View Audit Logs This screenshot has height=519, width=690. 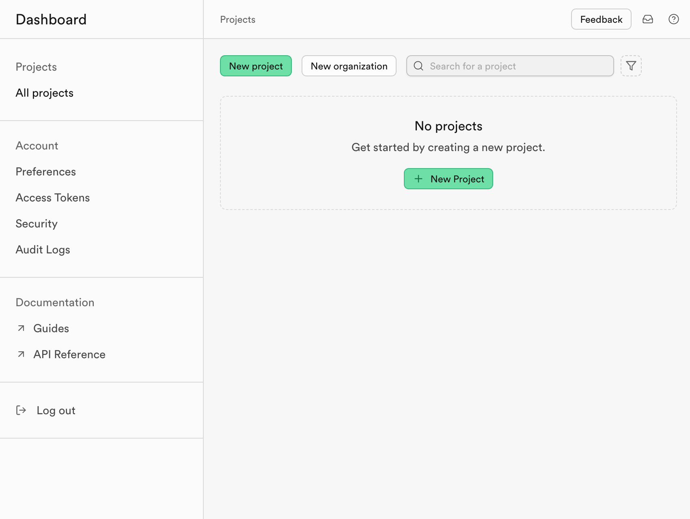pyautogui.click(x=43, y=250)
